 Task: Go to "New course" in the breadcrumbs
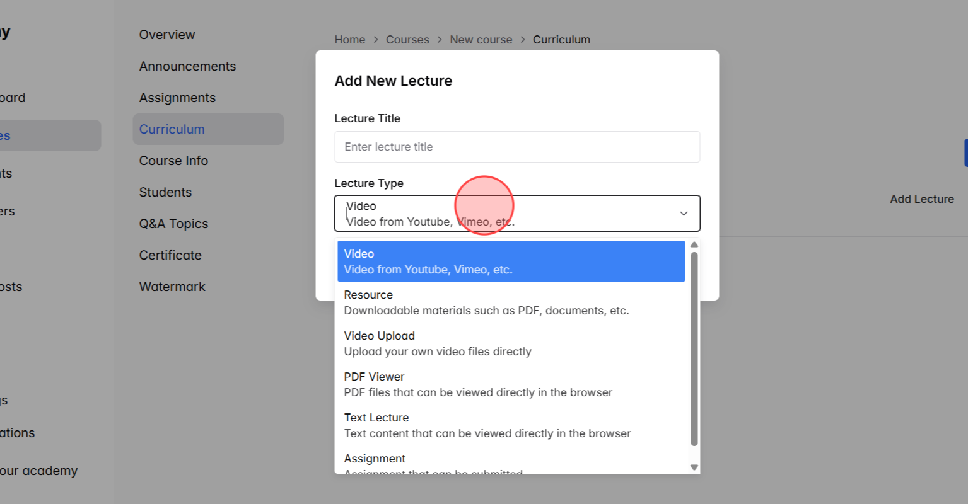click(481, 39)
